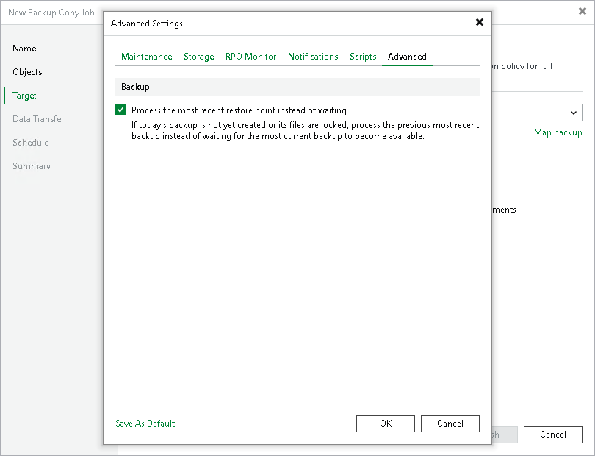The width and height of the screenshot is (595, 456).
Task: Cancel the Advanced Settings dialog
Action: tap(450, 423)
